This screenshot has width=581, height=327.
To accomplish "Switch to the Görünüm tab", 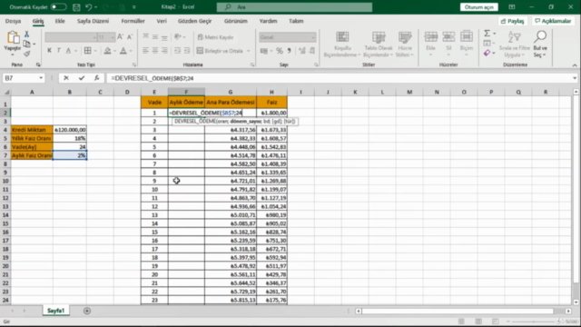I will tap(236, 21).
